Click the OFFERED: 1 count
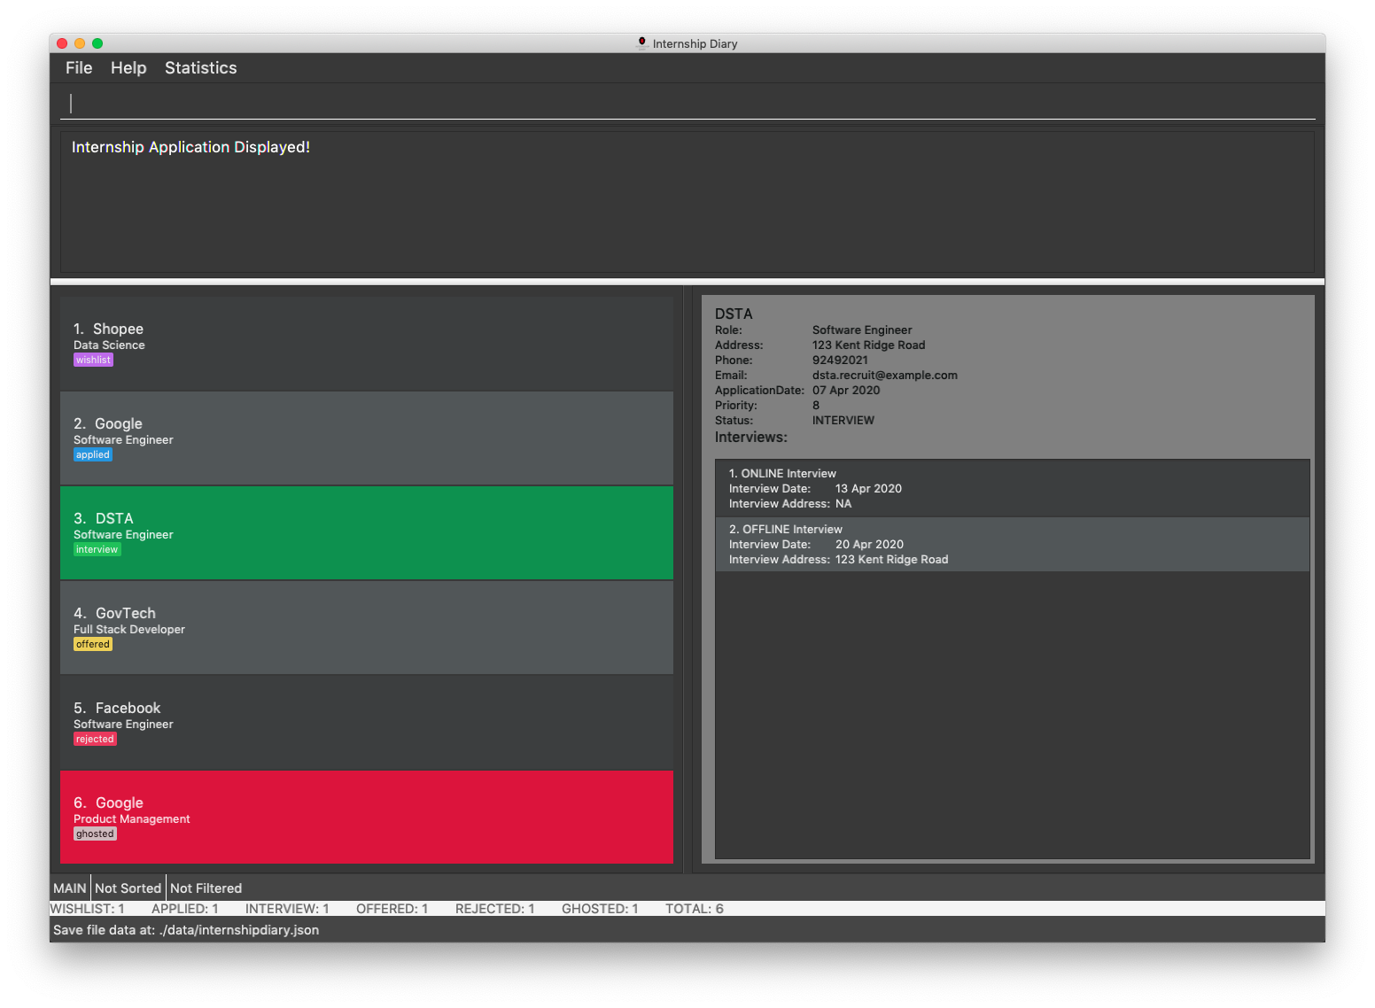 pyautogui.click(x=392, y=909)
